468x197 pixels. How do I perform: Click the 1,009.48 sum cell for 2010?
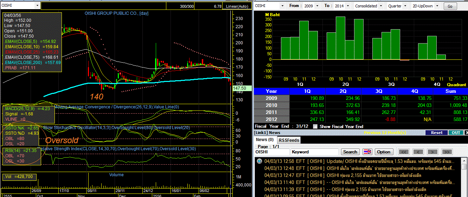click(450, 105)
